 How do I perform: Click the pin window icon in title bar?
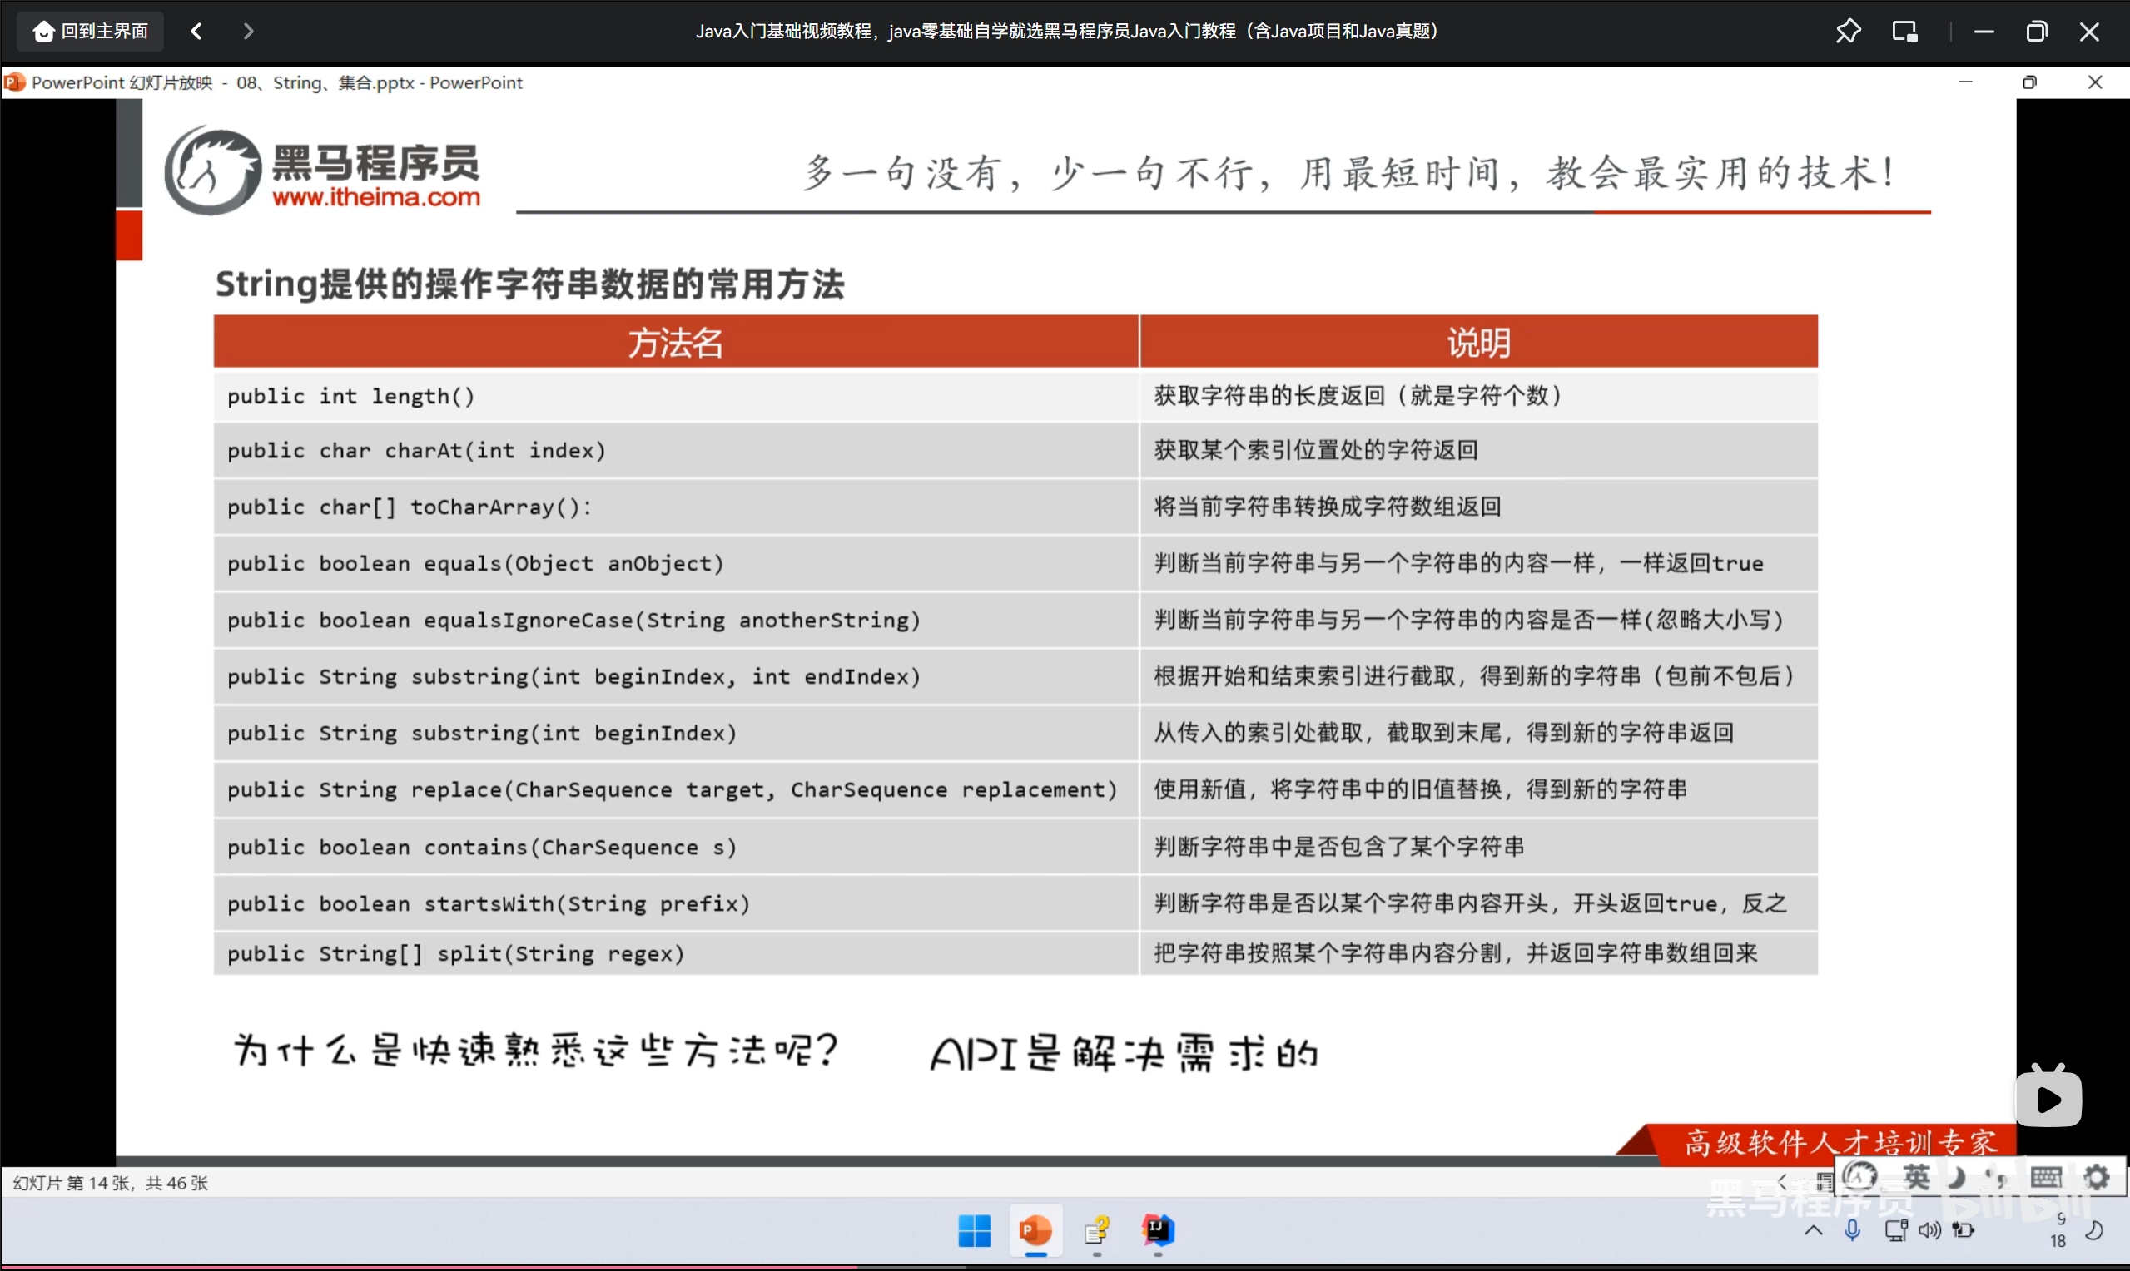[x=1847, y=32]
